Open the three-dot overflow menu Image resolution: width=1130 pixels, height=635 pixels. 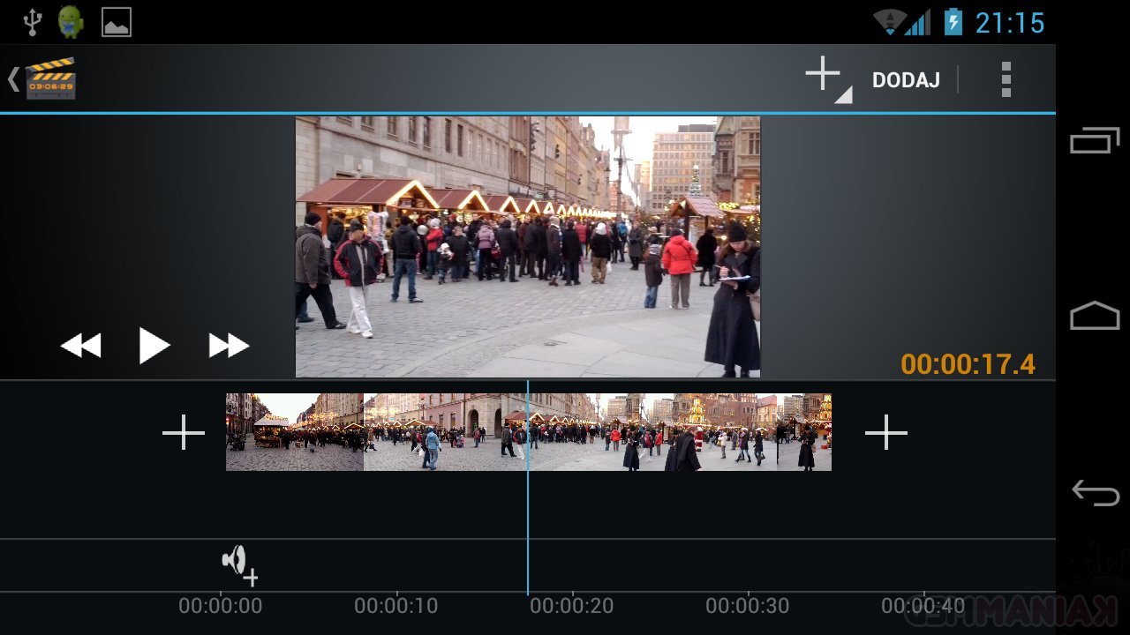(x=1006, y=79)
